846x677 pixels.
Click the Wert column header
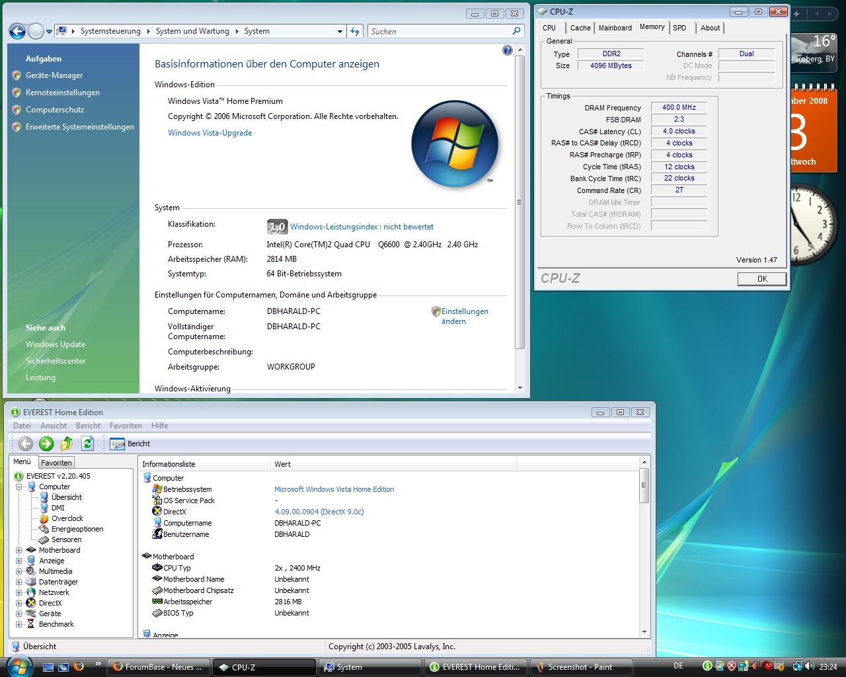393,464
